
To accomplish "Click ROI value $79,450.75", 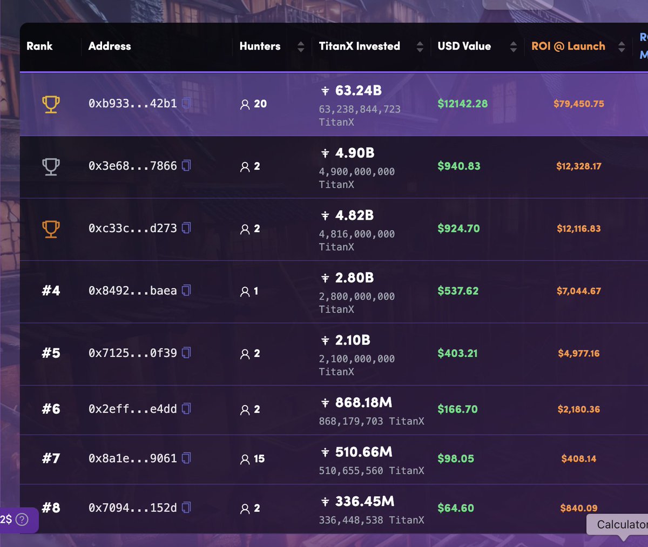I will (579, 104).
